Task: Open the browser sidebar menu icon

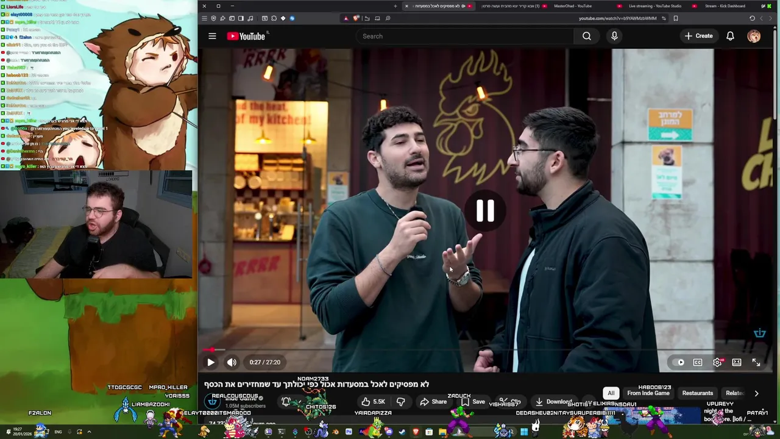Action: (204, 18)
